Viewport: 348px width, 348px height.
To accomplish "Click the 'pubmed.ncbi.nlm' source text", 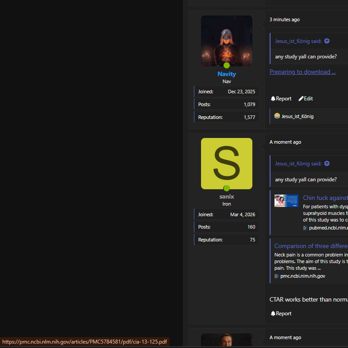I will pyautogui.click(x=329, y=228).
